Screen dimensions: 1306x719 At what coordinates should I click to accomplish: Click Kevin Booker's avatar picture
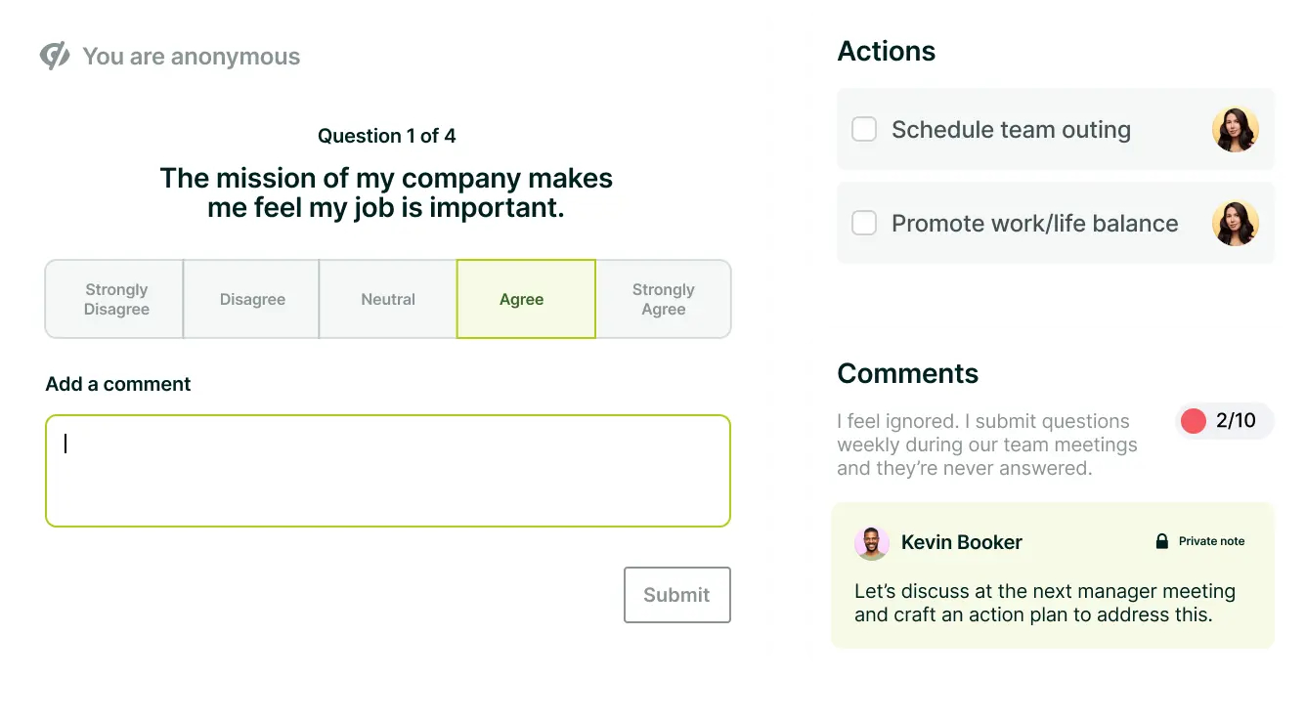pyautogui.click(x=871, y=543)
